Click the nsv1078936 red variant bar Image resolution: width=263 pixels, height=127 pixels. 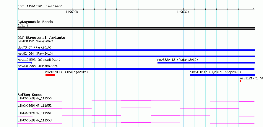pos(50,75)
